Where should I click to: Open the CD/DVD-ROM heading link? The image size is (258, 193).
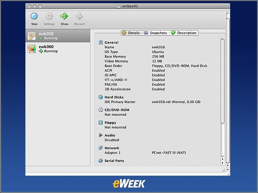[117, 110]
